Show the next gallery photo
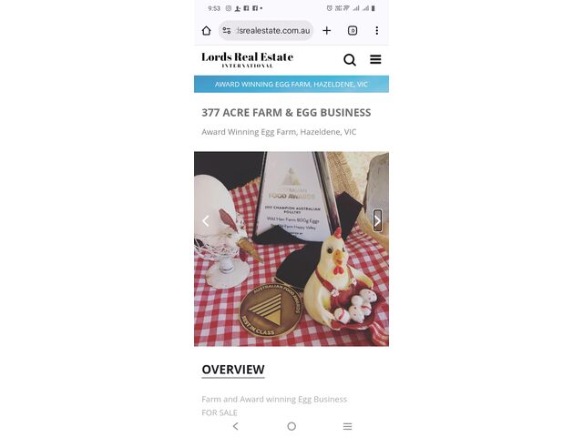The height and width of the screenshot is (437, 583). pyautogui.click(x=377, y=220)
